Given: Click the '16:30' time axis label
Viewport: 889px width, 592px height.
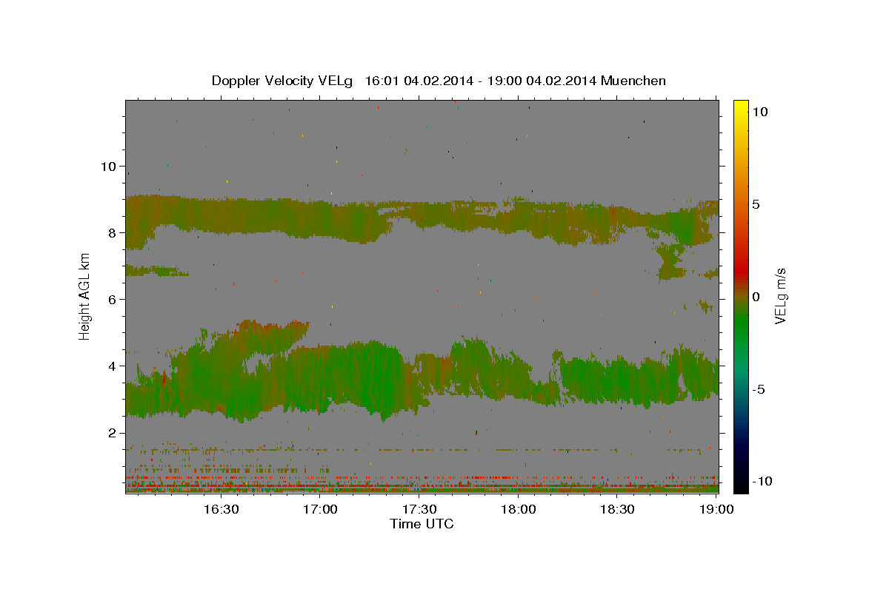Looking at the screenshot, I should (x=221, y=510).
